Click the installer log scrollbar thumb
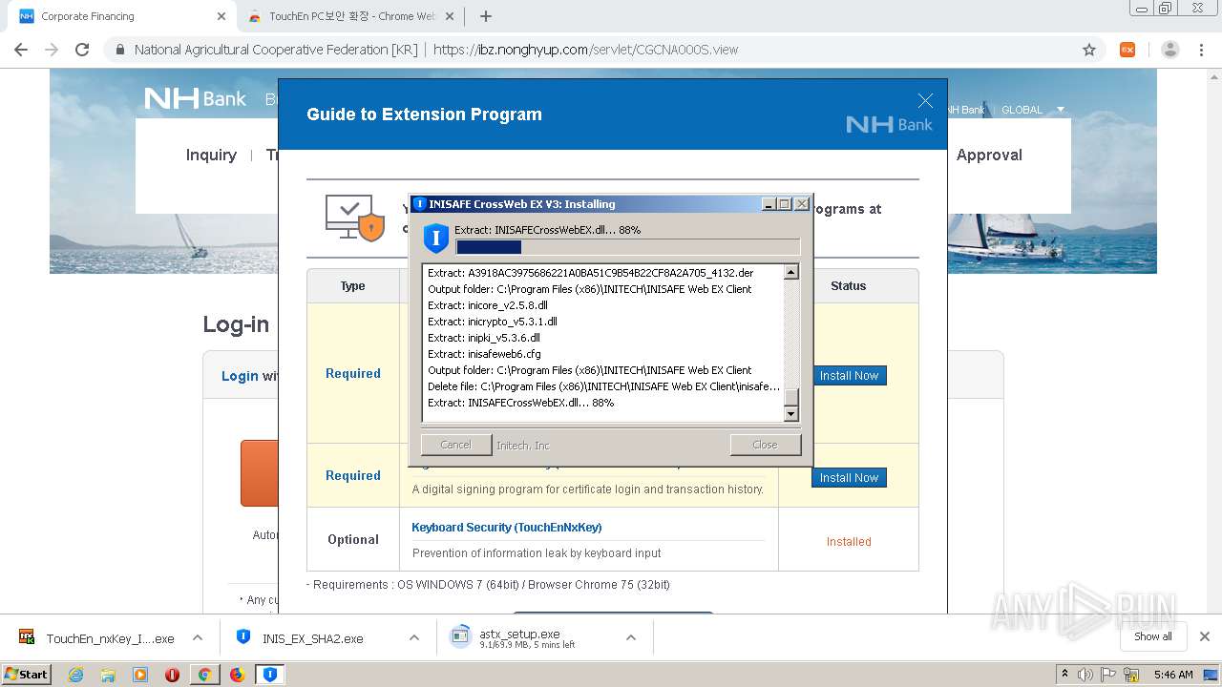 coord(790,397)
